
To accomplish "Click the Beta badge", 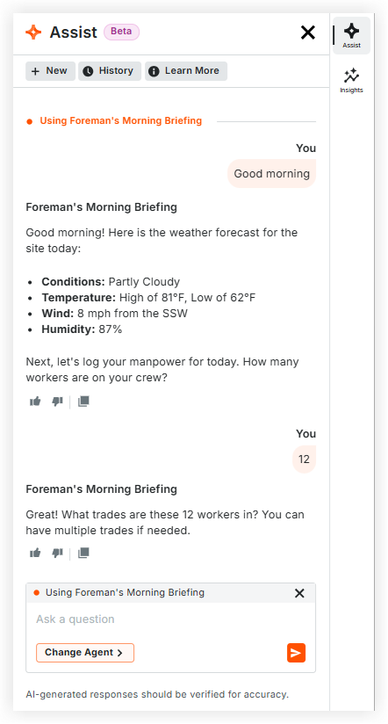I will click(x=121, y=32).
